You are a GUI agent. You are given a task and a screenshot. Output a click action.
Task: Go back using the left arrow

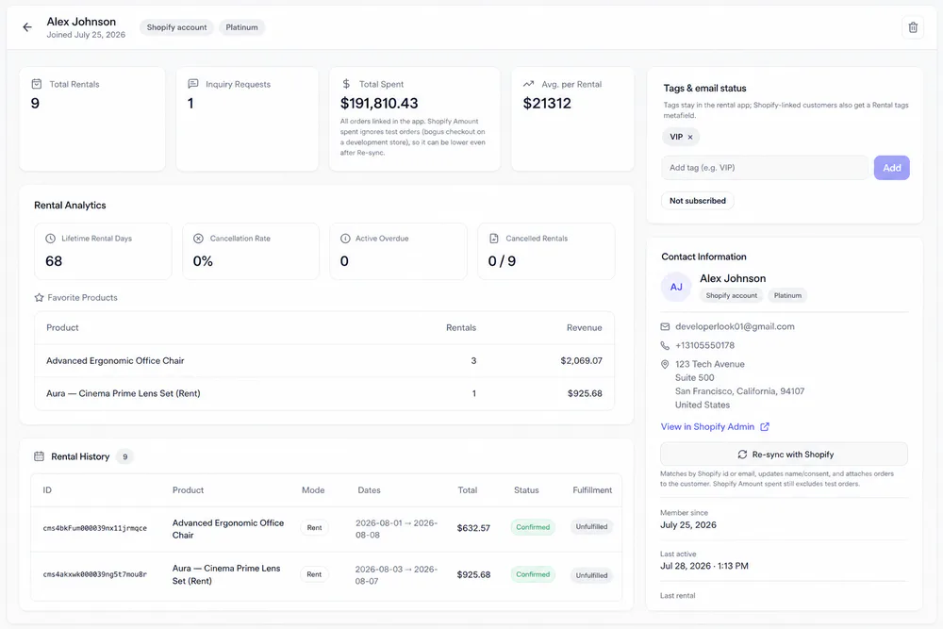pos(27,27)
